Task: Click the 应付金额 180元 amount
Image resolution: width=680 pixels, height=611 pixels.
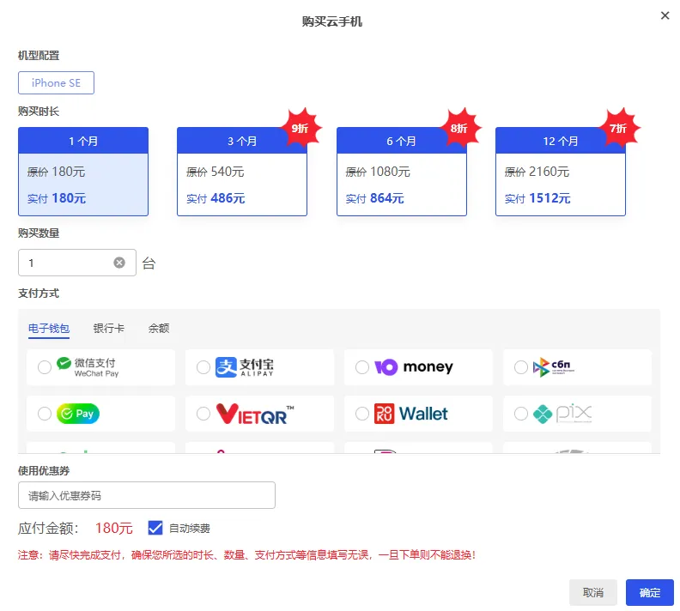Action: click(x=114, y=529)
